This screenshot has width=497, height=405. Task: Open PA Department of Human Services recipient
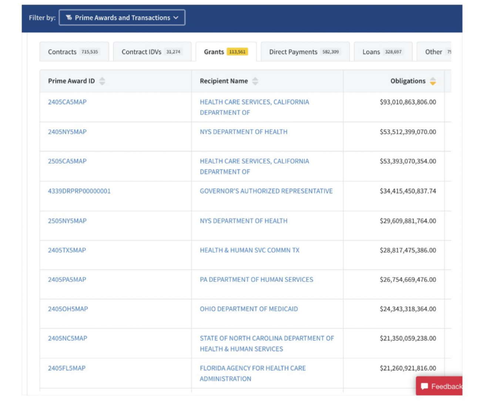(x=256, y=280)
